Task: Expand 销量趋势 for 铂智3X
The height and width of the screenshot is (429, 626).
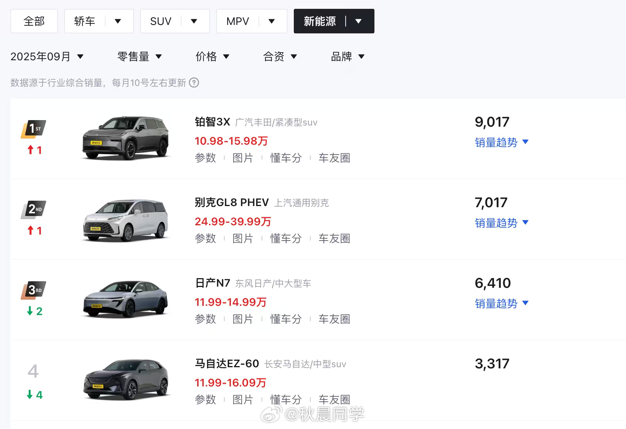Action: [502, 142]
